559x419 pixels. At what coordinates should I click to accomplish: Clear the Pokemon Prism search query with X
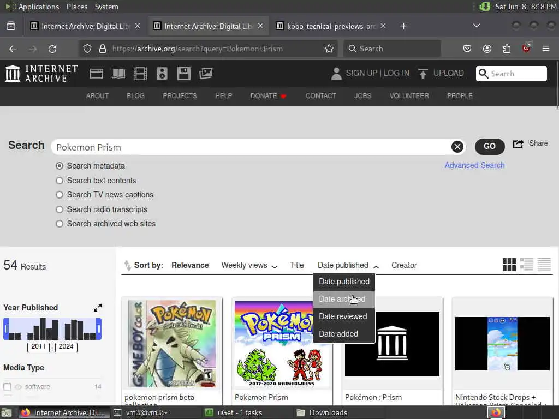(x=457, y=147)
